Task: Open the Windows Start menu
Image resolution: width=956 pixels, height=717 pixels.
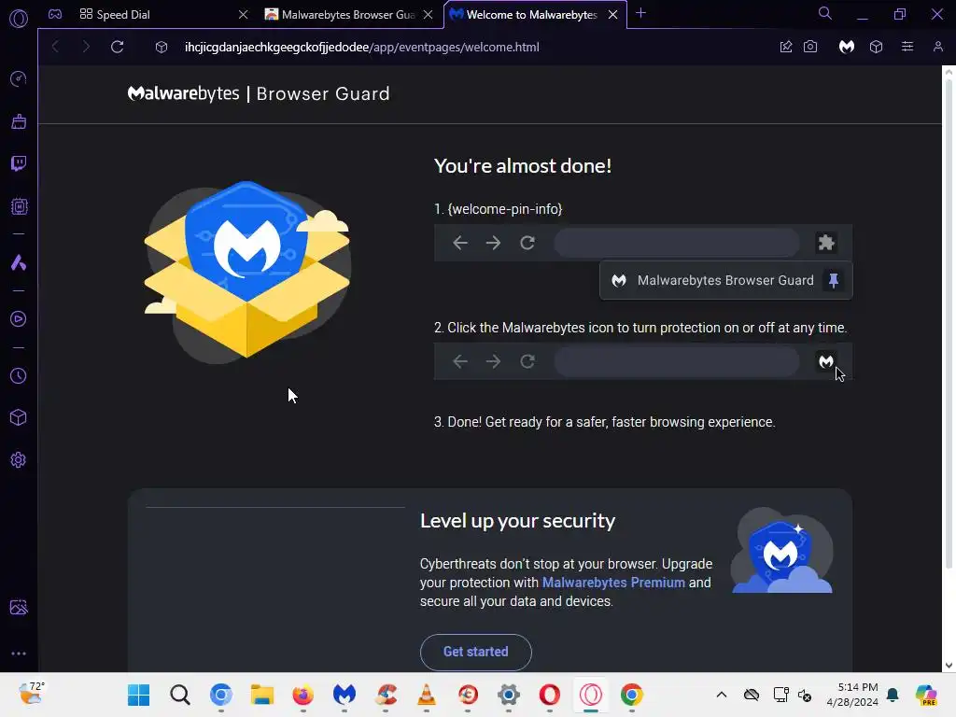Action: click(138, 695)
